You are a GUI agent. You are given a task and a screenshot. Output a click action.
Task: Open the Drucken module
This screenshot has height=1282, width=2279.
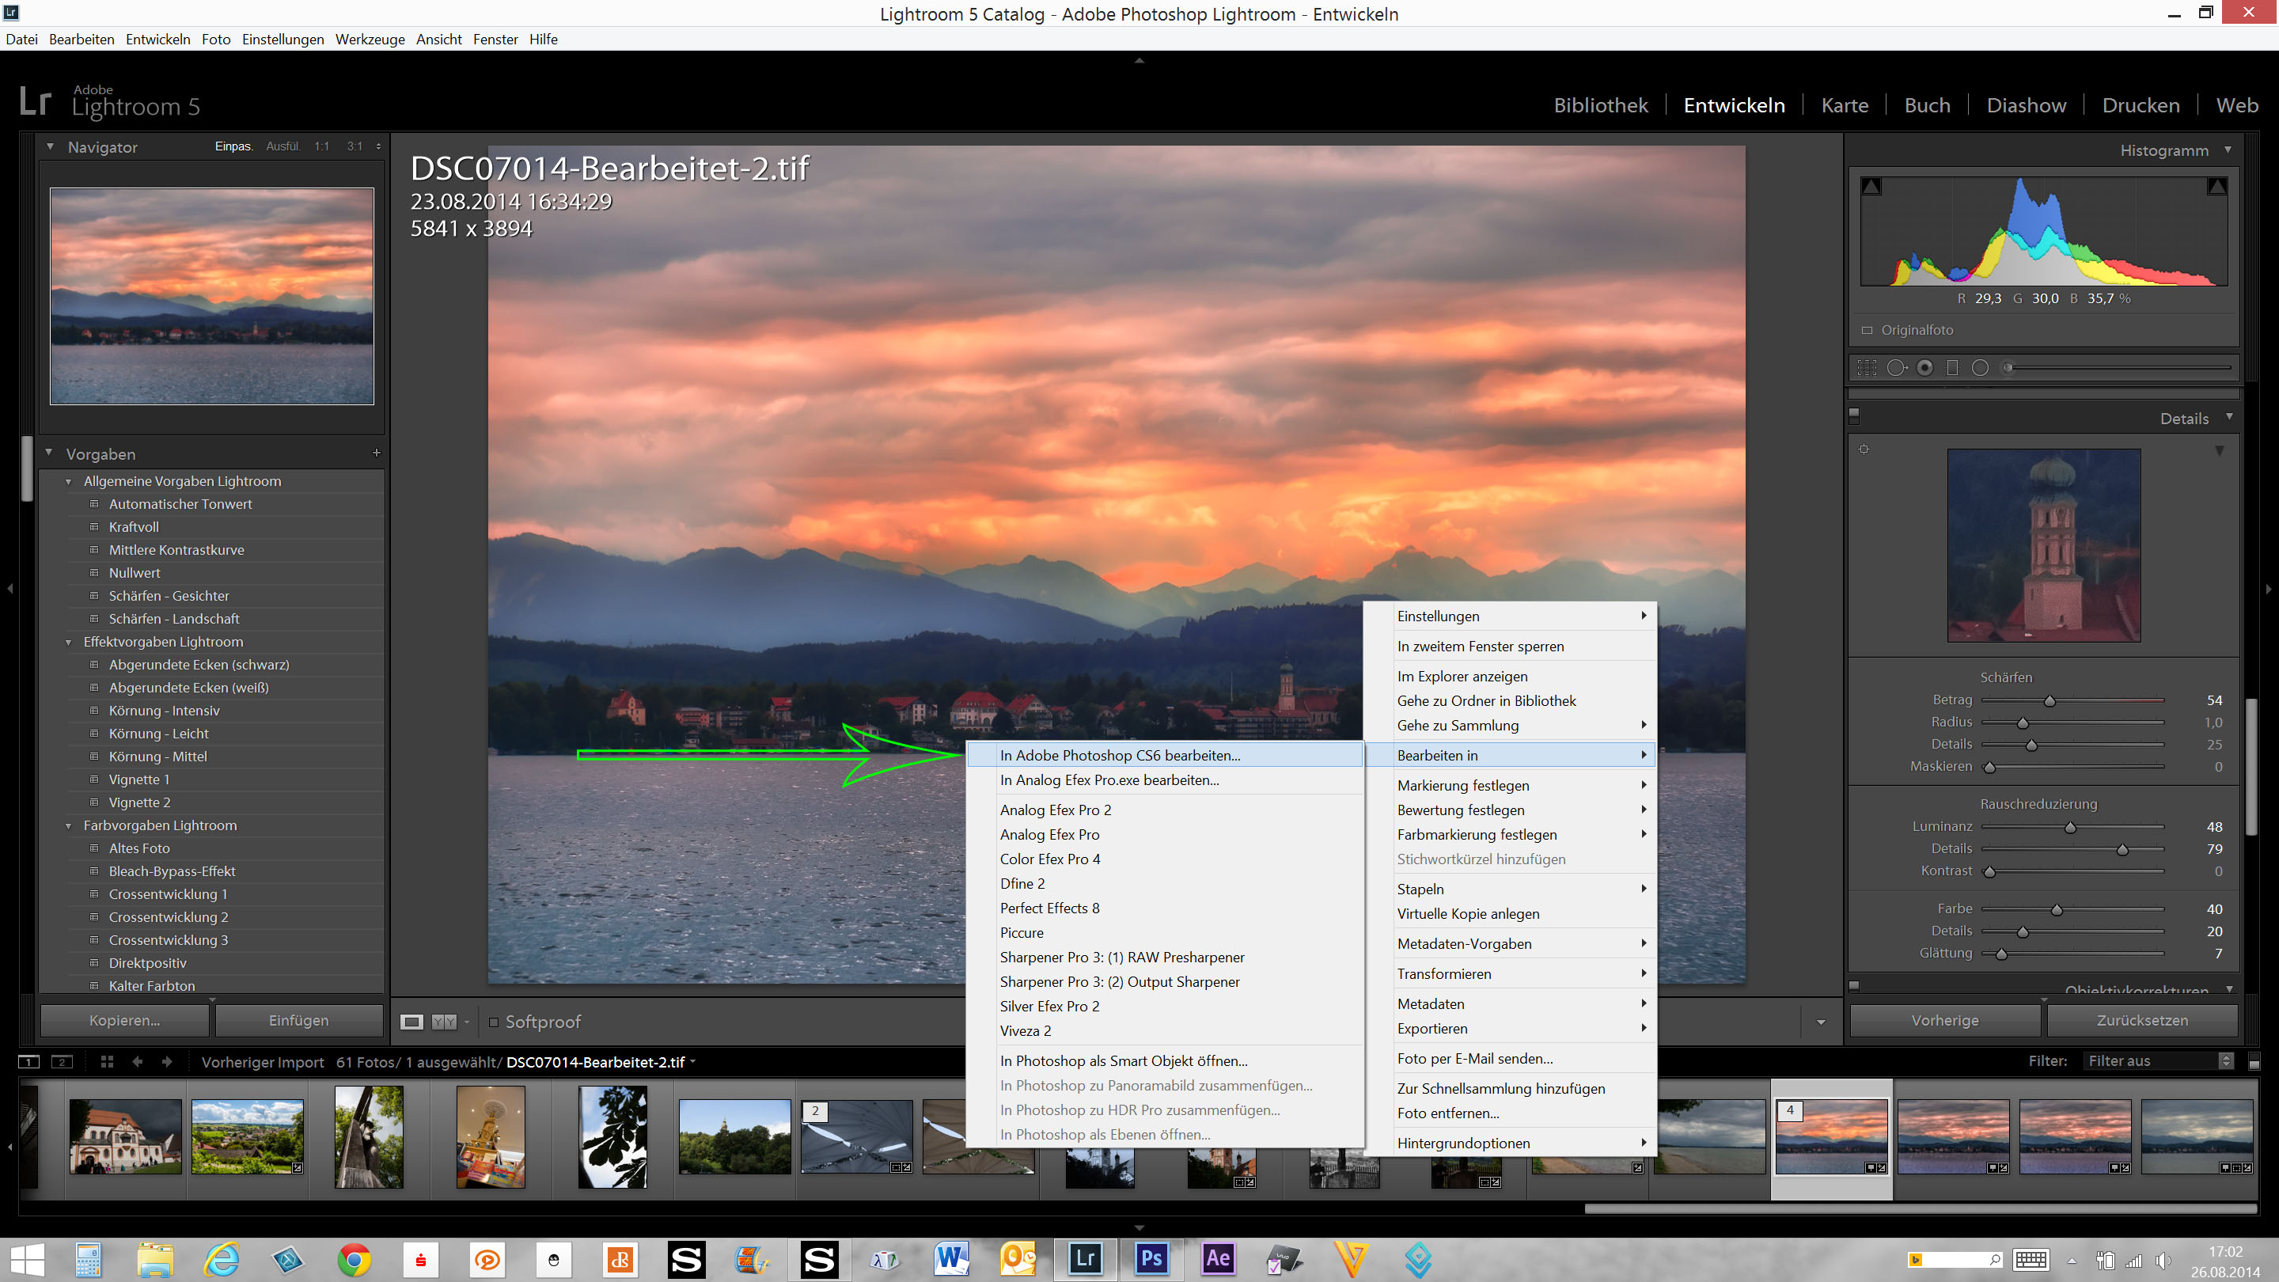click(2141, 105)
